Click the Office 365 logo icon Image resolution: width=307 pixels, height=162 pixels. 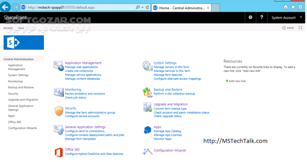pos(59,152)
